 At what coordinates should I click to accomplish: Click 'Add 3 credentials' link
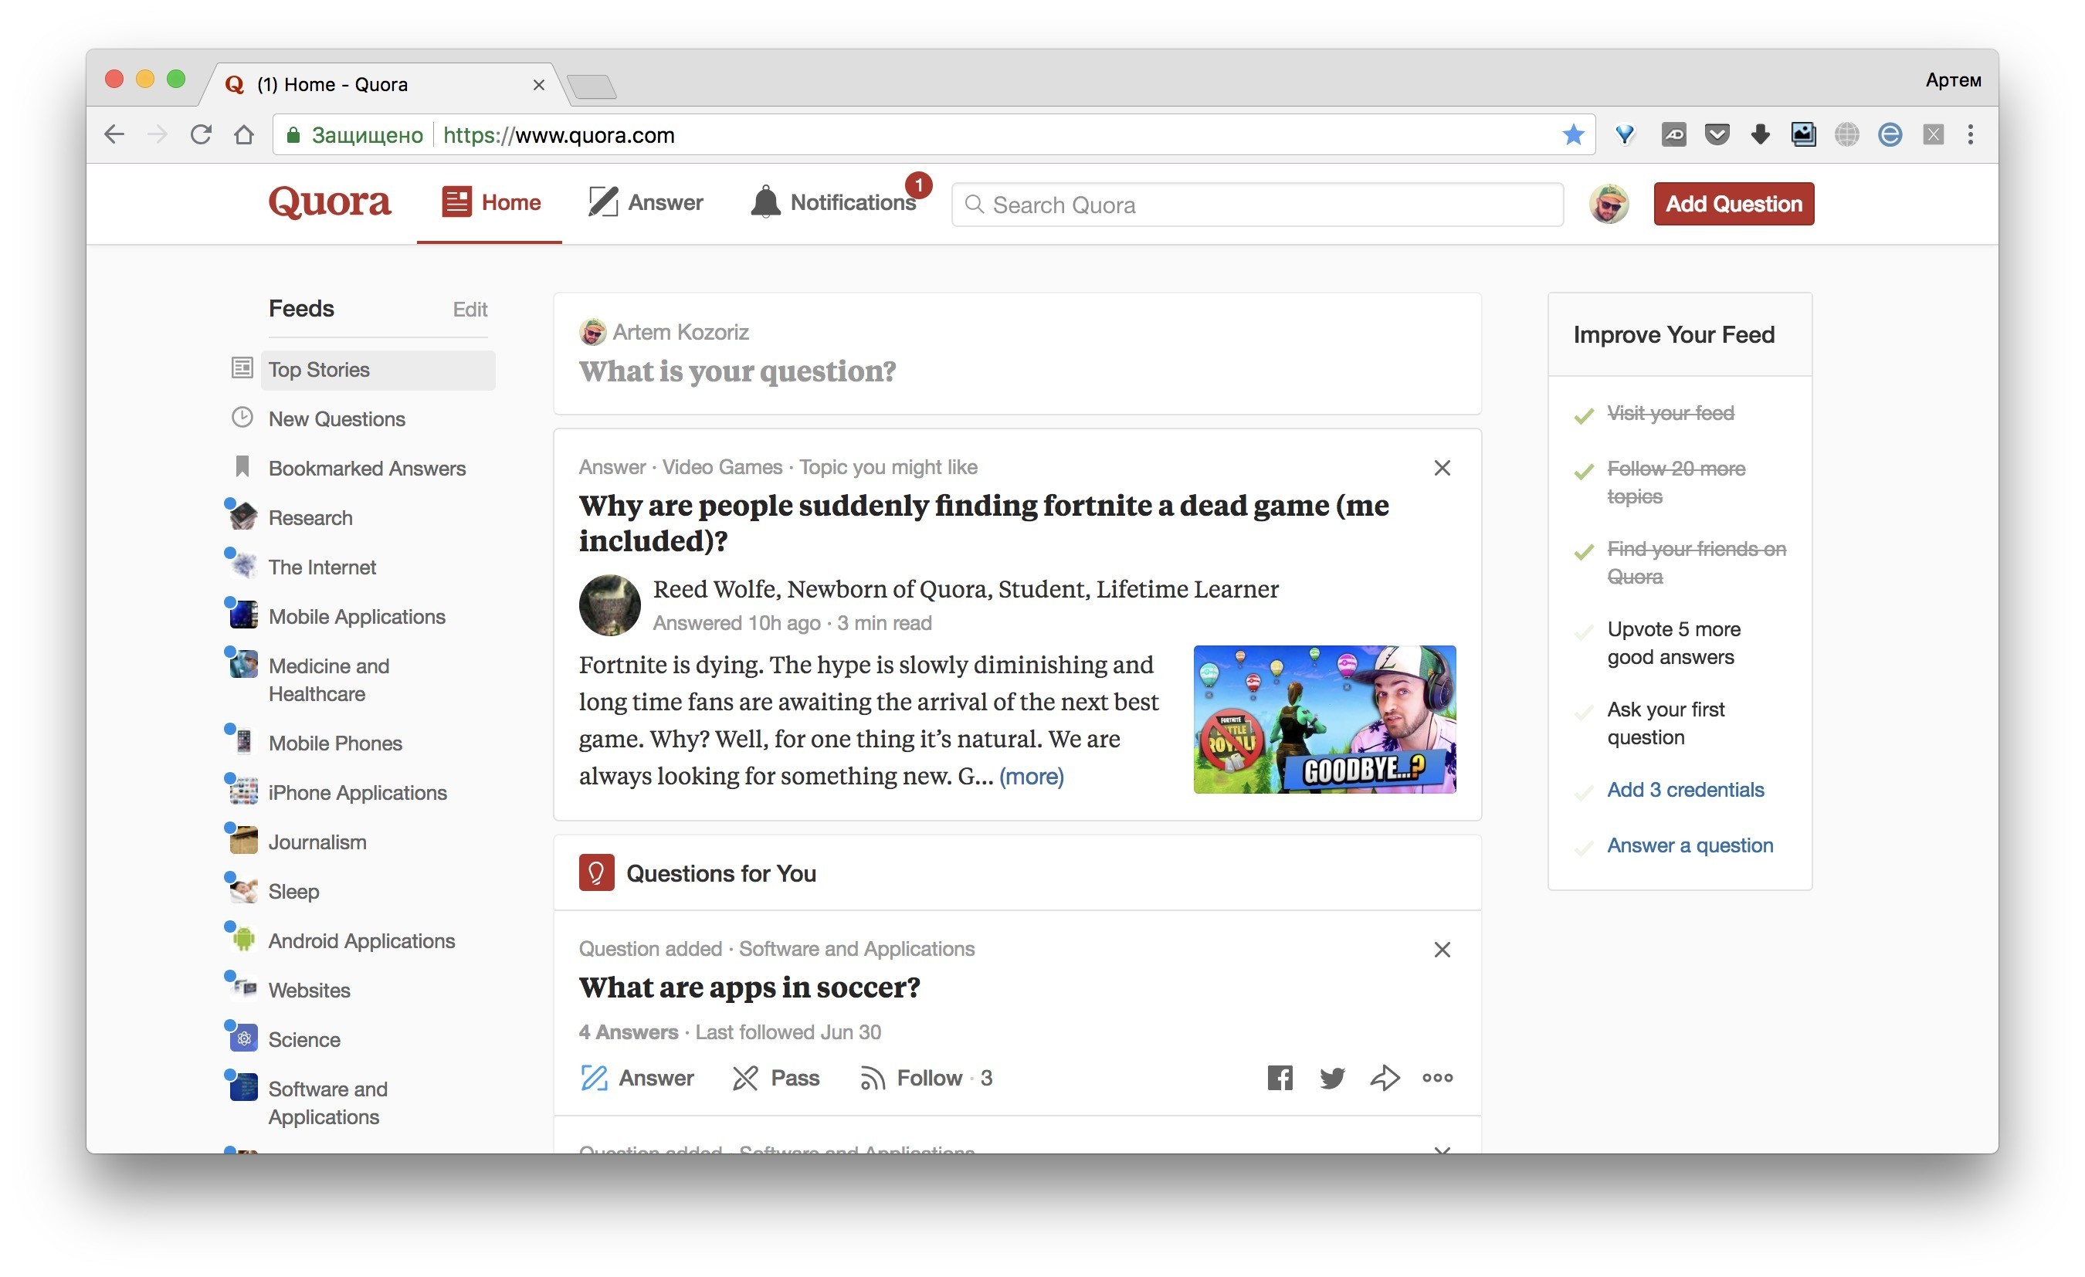coord(1686,791)
